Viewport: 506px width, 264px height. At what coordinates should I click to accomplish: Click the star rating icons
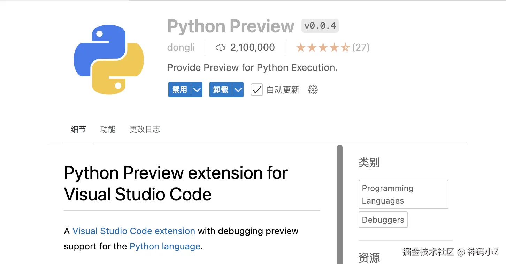pos(322,48)
